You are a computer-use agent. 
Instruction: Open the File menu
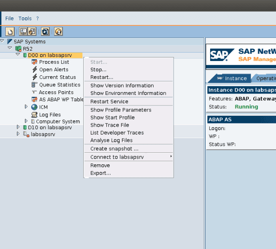coord(9,19)
